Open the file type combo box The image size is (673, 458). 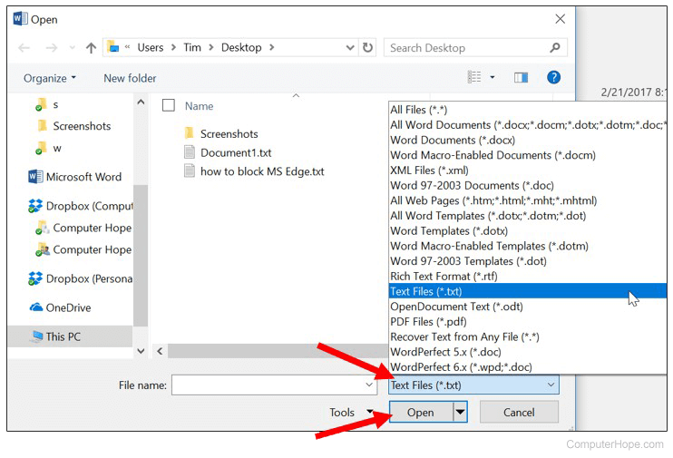pos(473,385)
